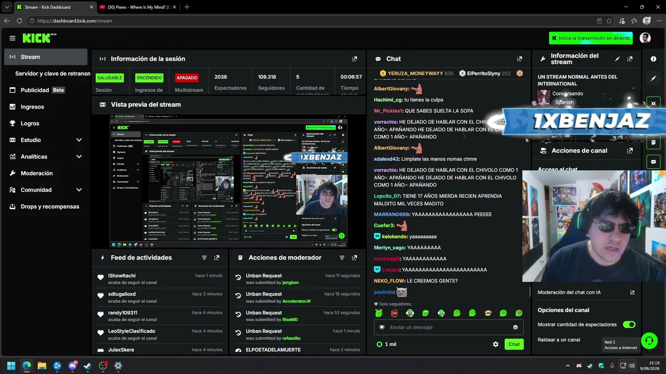Click xdtugalloxd in the activity feed

(x=122, y=294)
